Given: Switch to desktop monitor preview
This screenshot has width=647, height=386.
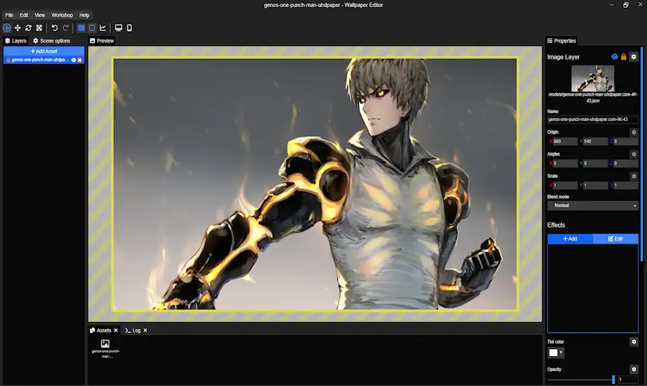Looking at the screenshot, I should [118, 28].
